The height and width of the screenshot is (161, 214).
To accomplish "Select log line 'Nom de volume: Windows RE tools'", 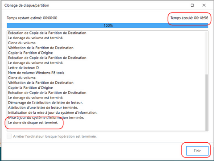I will 36,73.
